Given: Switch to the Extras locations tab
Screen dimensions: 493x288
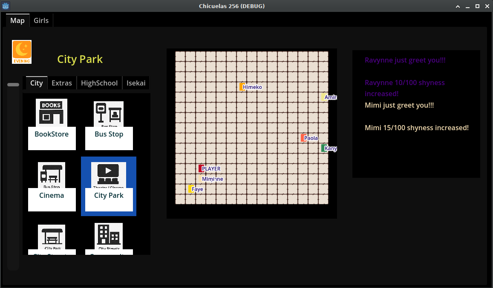Looking at the screenshot, I should (62, 83).
